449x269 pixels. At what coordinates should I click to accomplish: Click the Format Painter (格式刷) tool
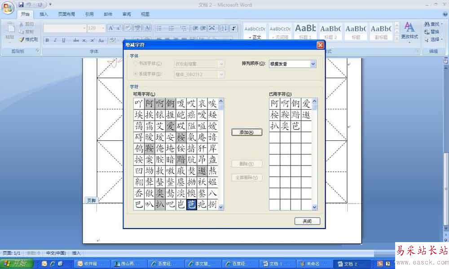(x=28, y=39)
